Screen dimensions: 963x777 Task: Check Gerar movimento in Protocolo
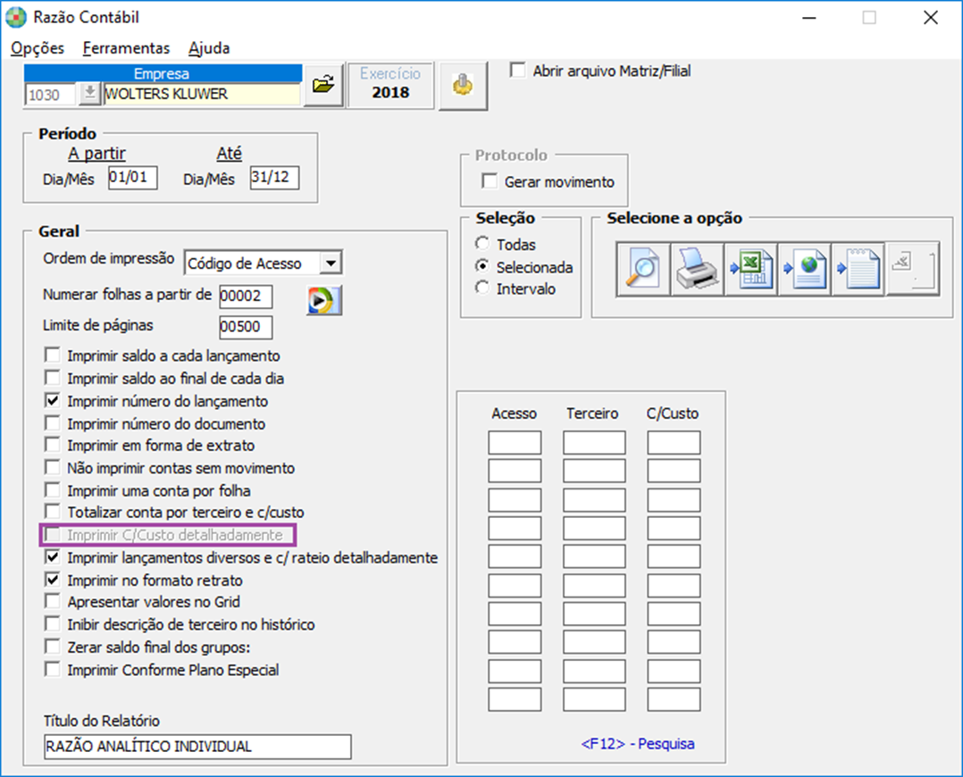coord(490,181)
